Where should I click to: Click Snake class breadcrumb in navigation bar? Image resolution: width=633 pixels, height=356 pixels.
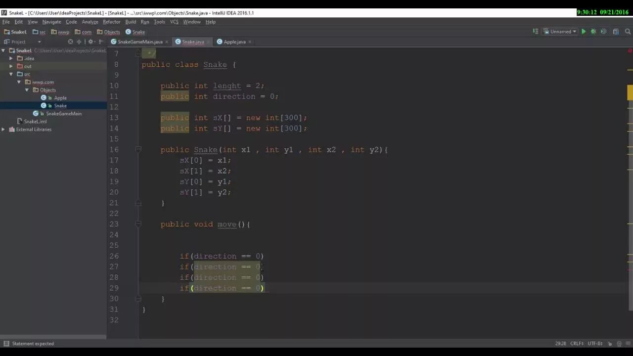135,32
